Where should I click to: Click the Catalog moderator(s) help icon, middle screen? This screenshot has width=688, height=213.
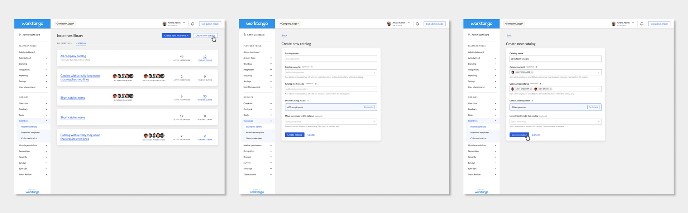[316, 84]
